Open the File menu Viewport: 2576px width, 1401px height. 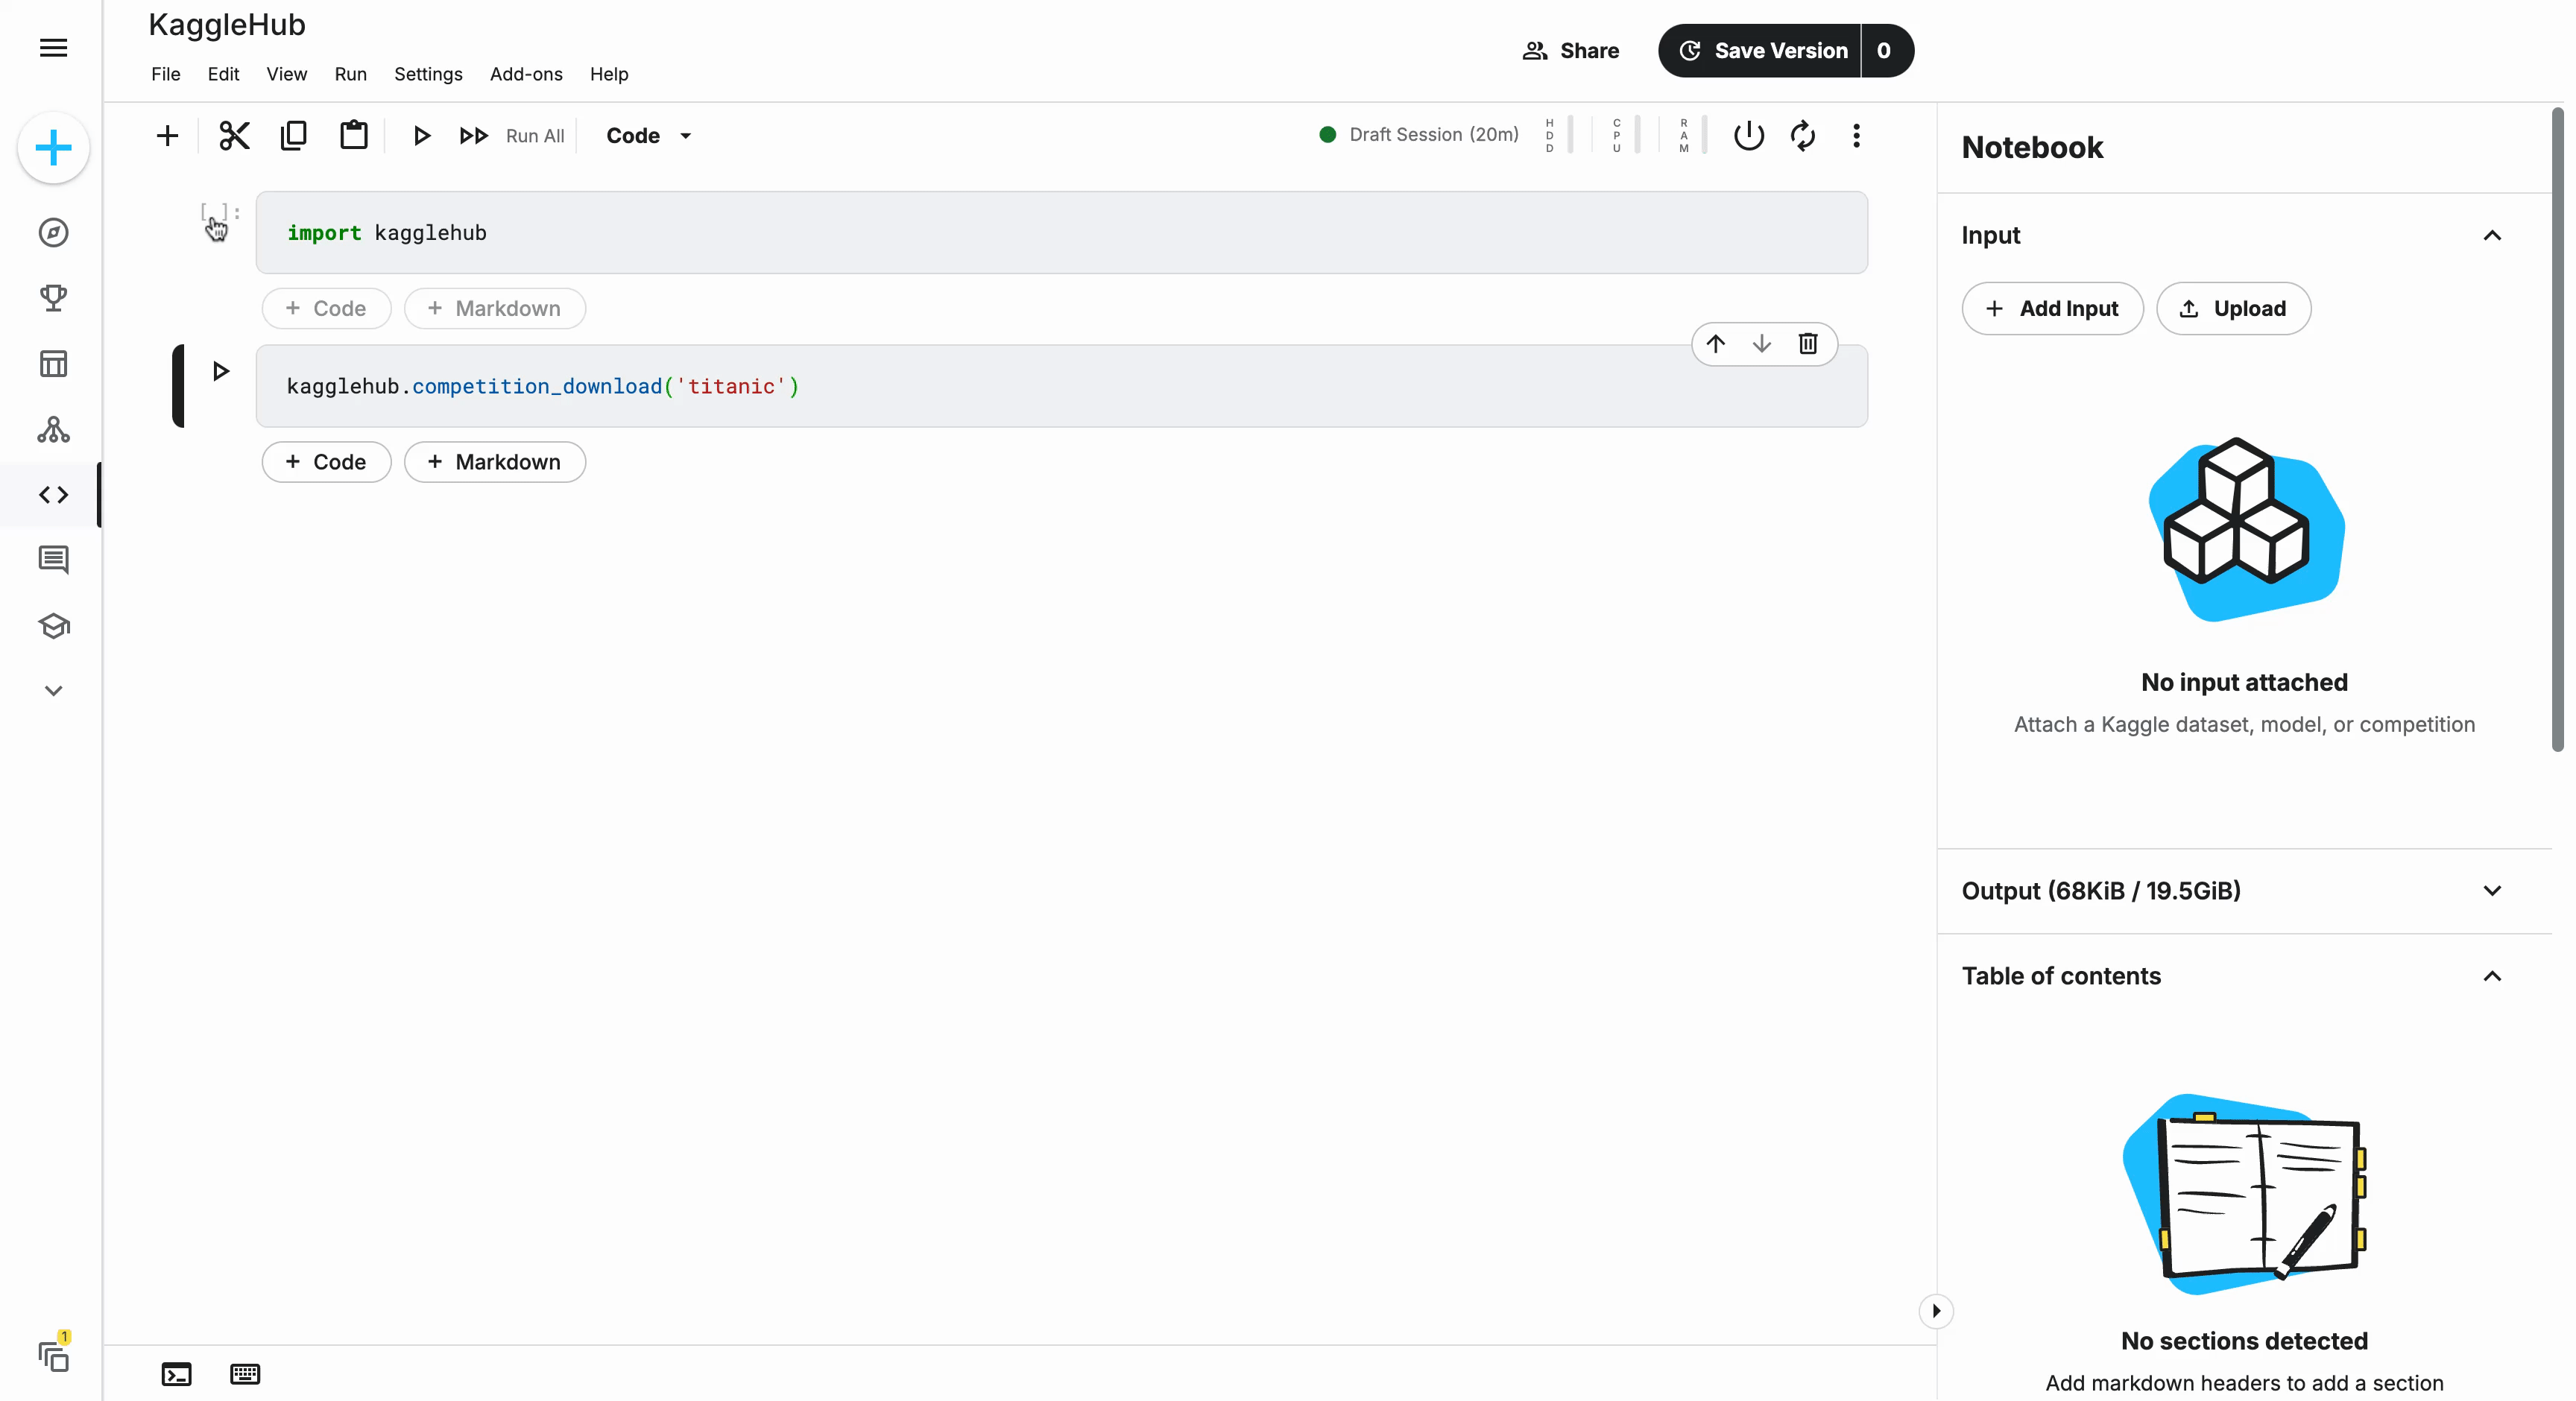click(x=166, y=73)
